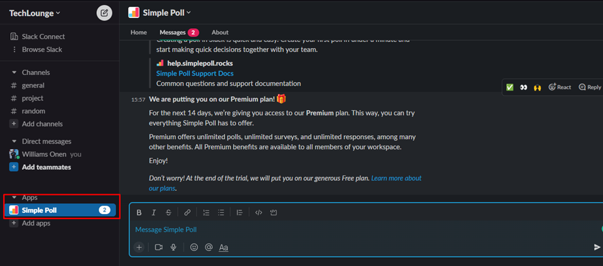Click Simple Poll app logo in header
The height and width of the screenshot is (266, 603).
pyautogui.click(x=134, y=13)
